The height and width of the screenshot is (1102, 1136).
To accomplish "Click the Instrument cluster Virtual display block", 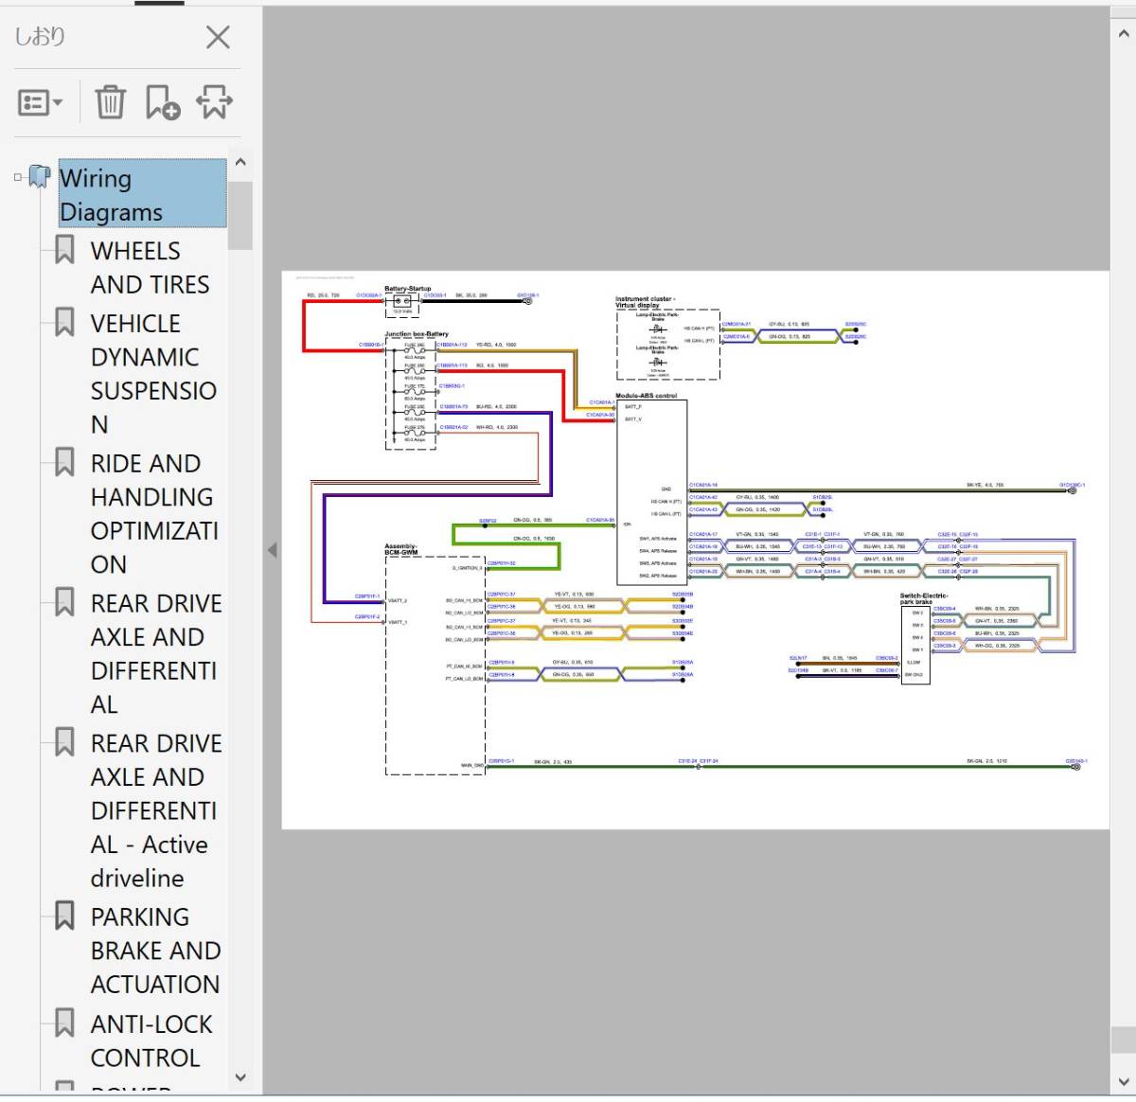I will [668, 345].
